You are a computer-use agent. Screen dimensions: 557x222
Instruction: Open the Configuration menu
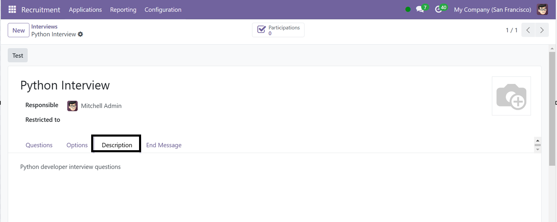click(x=163, y=9)
